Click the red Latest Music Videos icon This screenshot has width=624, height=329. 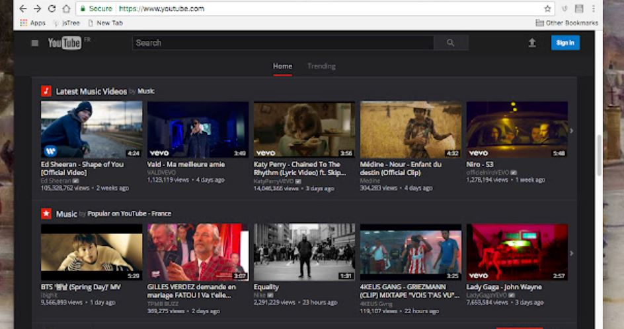(46, 91)
